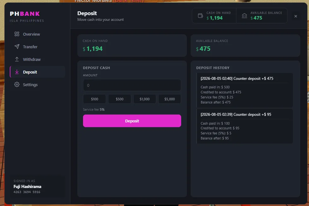Image resolution: width=309 pixels, height=206 pixels.
Task: Close the PH Bank window
Action: tap(296, 16)
